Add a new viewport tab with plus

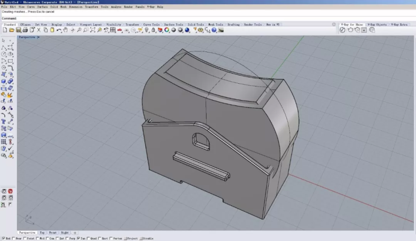coord(75,233)
